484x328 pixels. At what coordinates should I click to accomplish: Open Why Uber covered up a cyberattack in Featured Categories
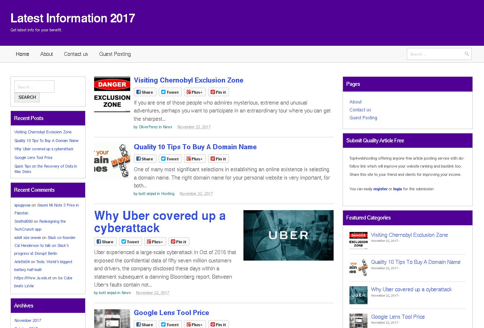pyautogui.click(x=412, y=289)
